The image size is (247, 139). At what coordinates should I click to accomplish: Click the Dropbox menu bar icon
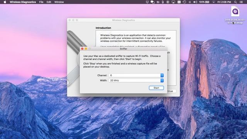[147, 2]
